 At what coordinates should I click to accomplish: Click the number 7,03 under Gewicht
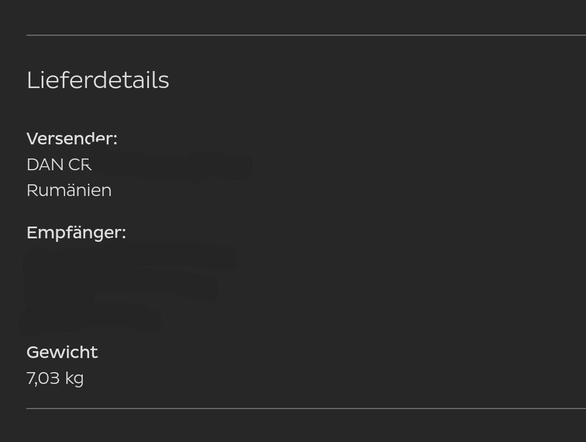(43, 379)
